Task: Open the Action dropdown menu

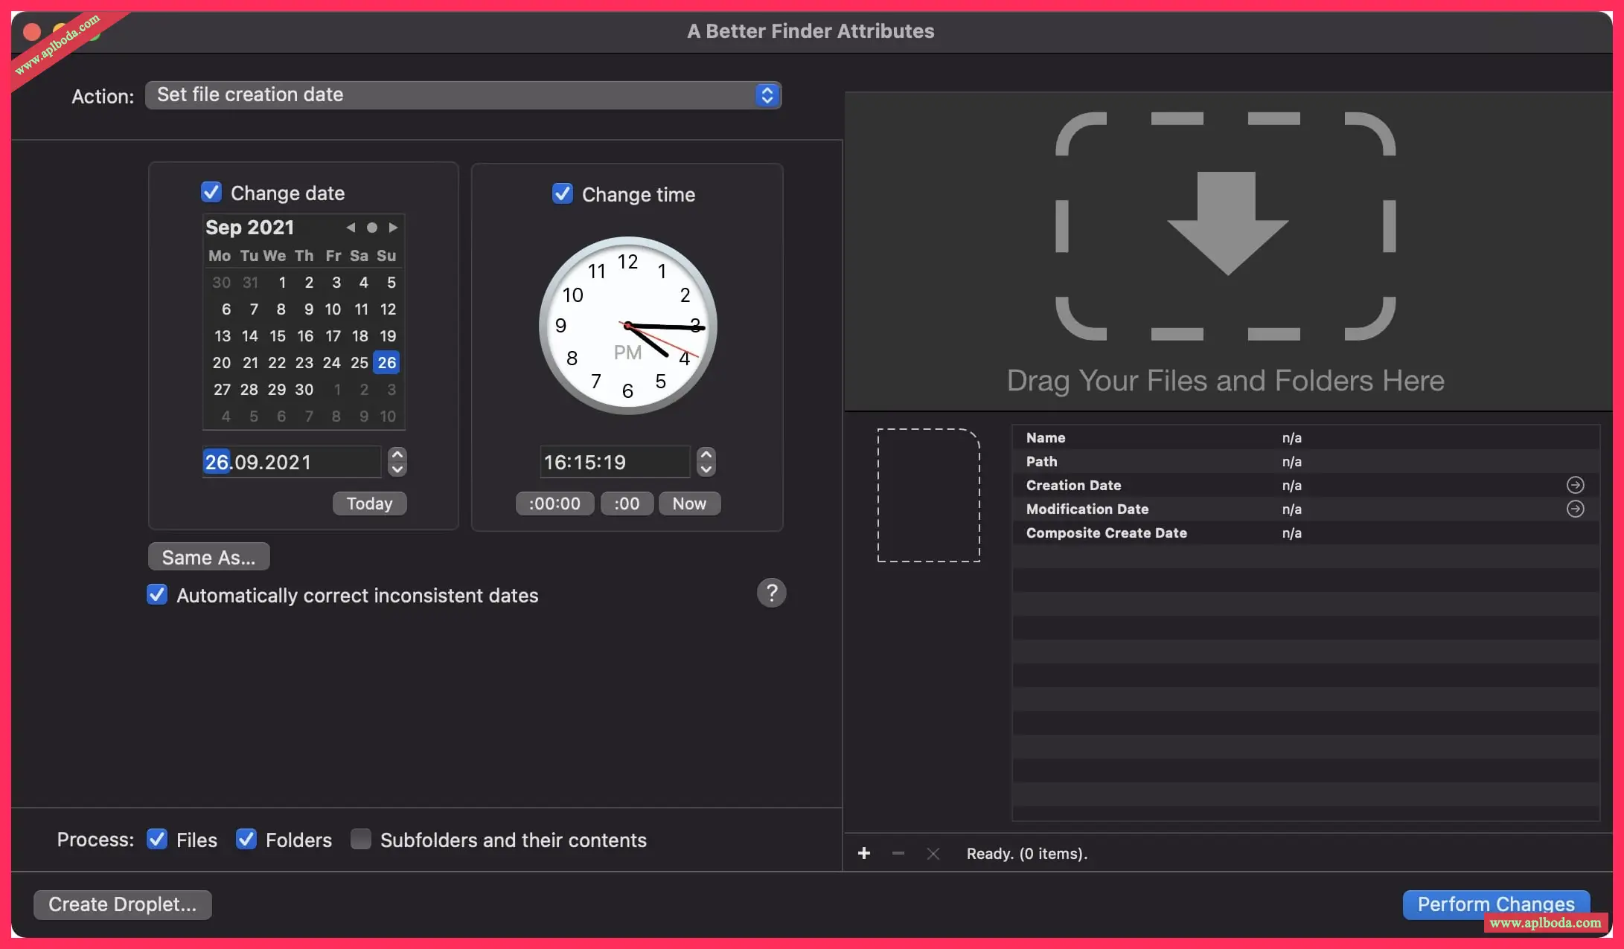Action: point(463,95)
